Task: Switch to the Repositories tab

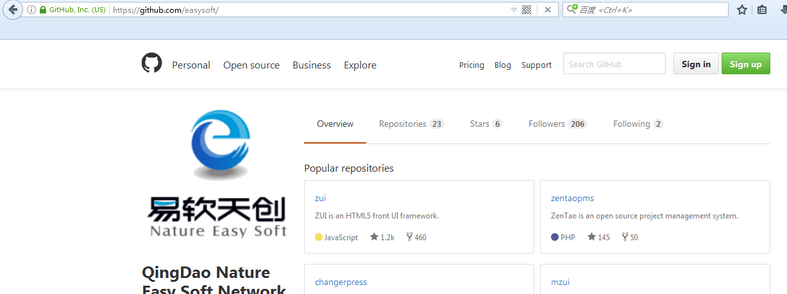Action: tap(410, 124)
